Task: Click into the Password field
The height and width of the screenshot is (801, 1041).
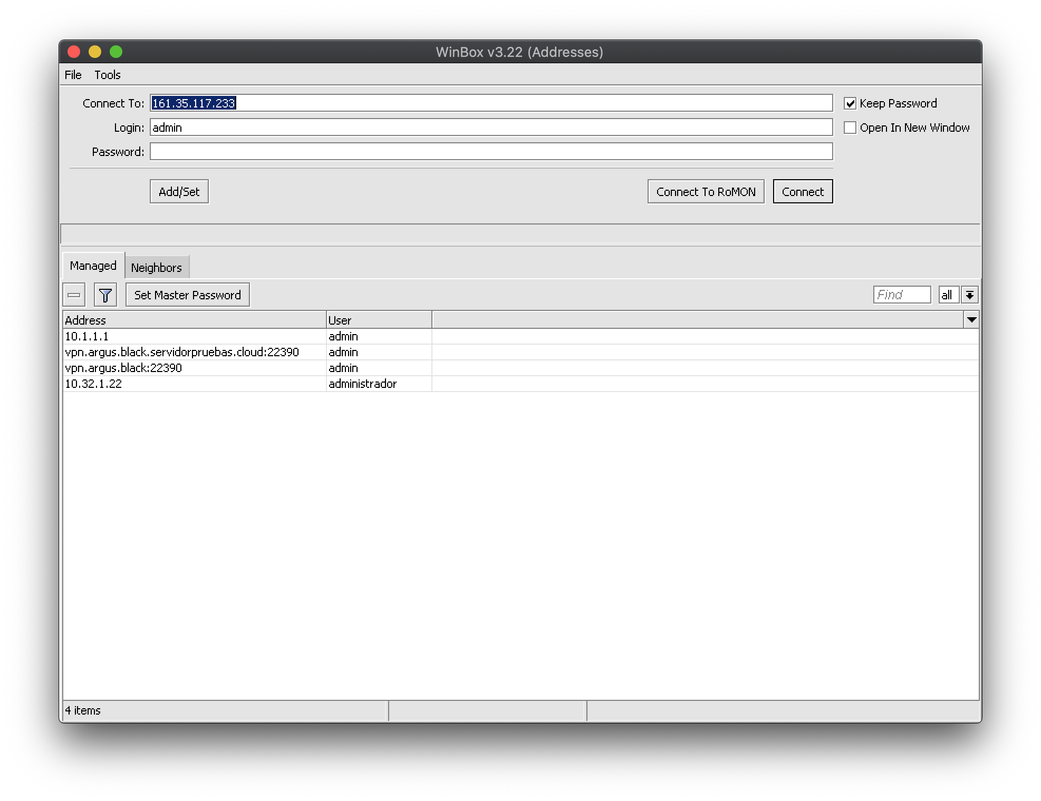Action: pos(491,152)
